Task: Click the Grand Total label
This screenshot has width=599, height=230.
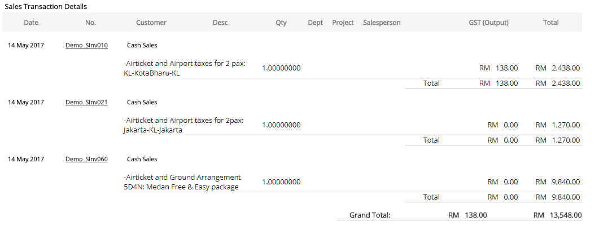Action: (x=370, y=215)
